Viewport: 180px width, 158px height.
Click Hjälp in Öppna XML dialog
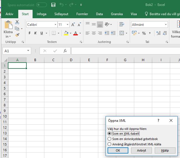165,150
